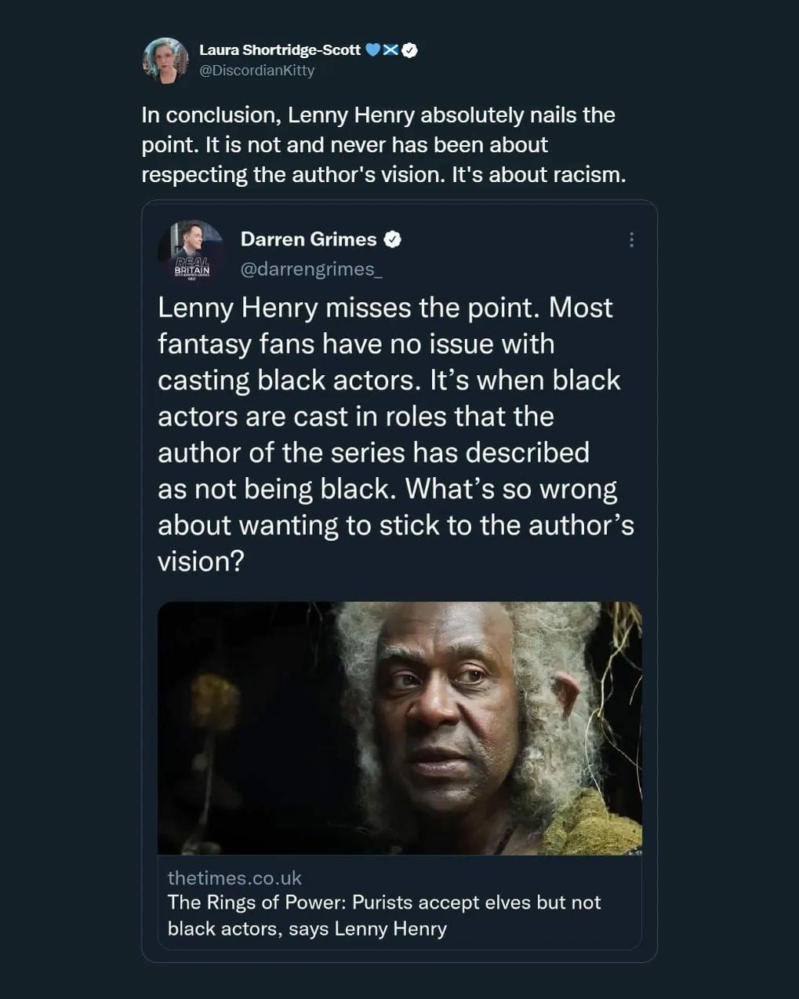Click the Laura Shortridge-Scott display name

pyautogui.click(x=279, y=50)
